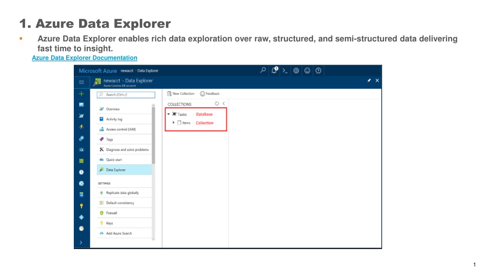Click the green plus create resource icon
The width and height of the screenshot is (494, 278).
(81, 94)
